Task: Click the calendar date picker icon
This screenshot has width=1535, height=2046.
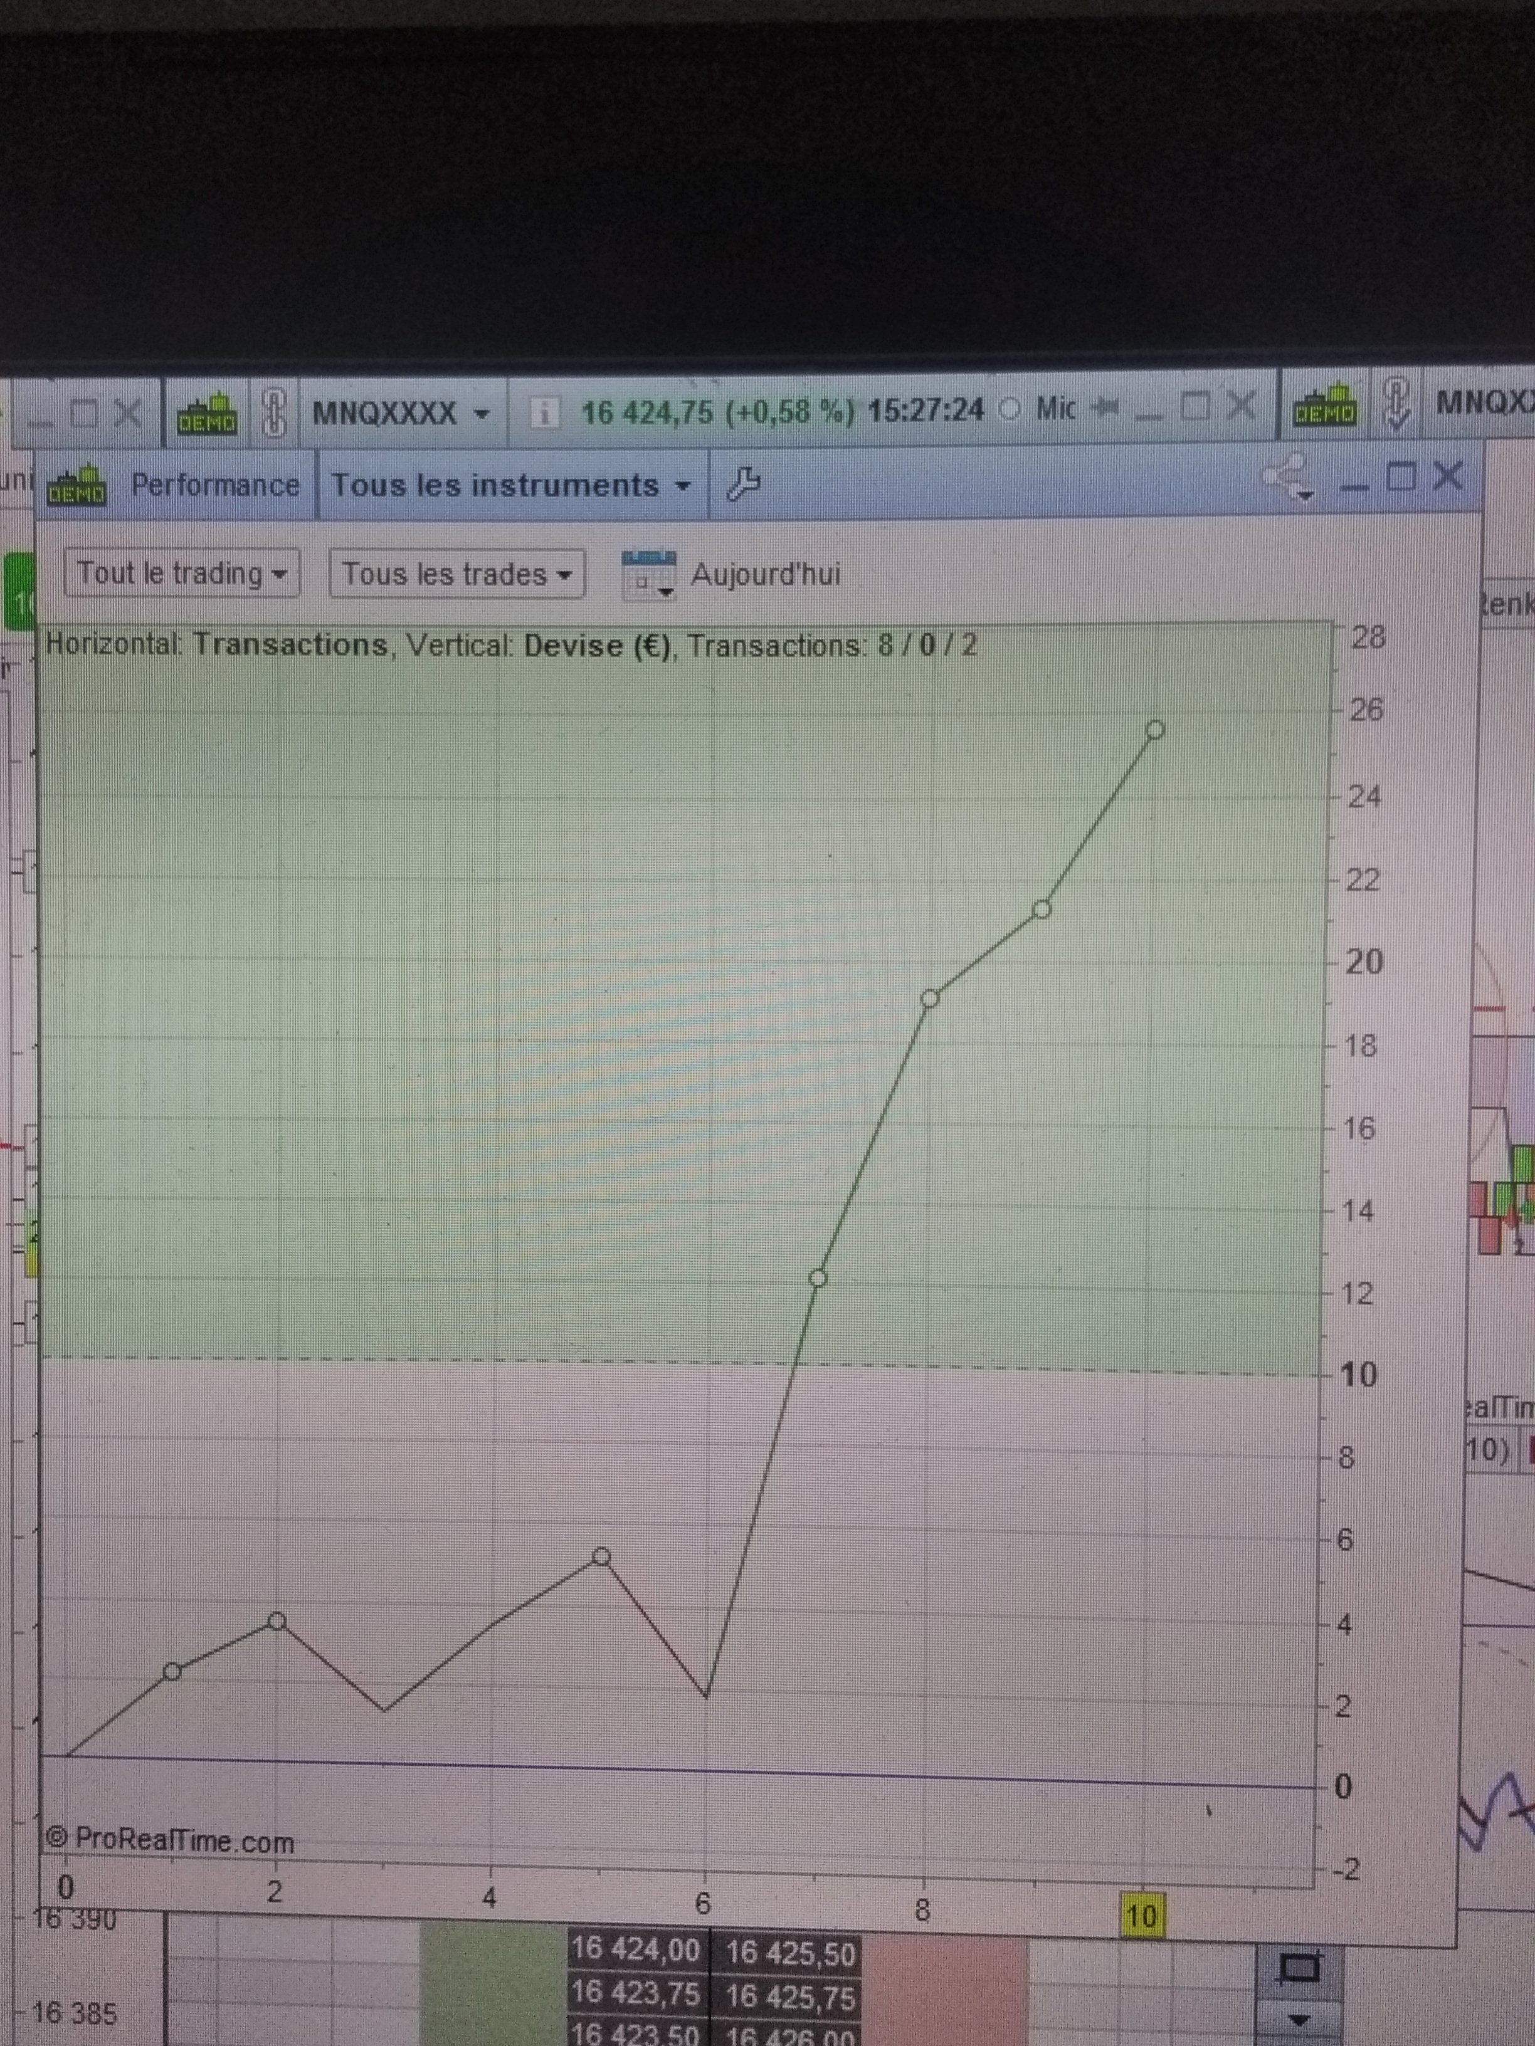Action: click(648, 574)
